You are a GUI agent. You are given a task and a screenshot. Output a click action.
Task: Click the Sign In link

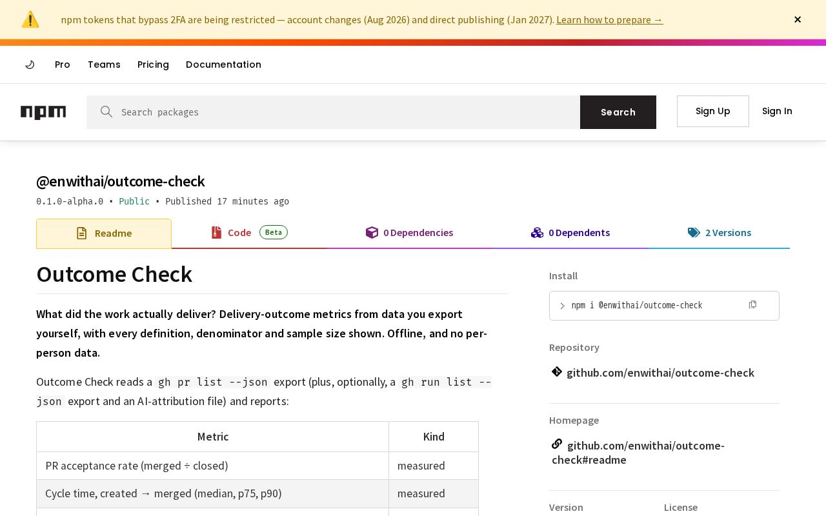[777, 111]
